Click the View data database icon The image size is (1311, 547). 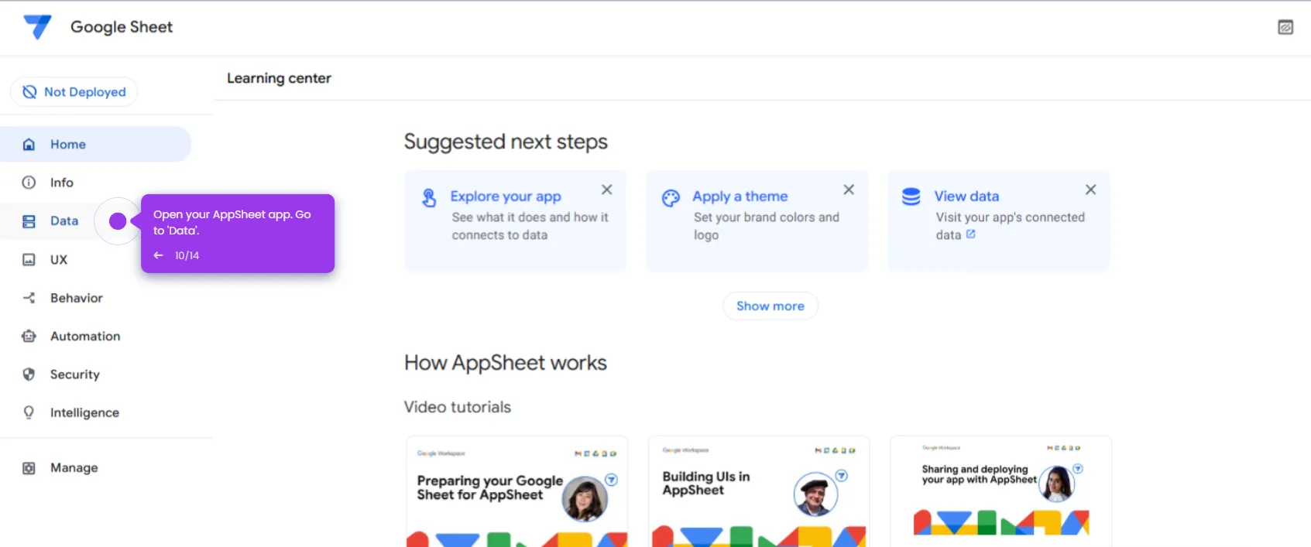(x=911, y=197)
